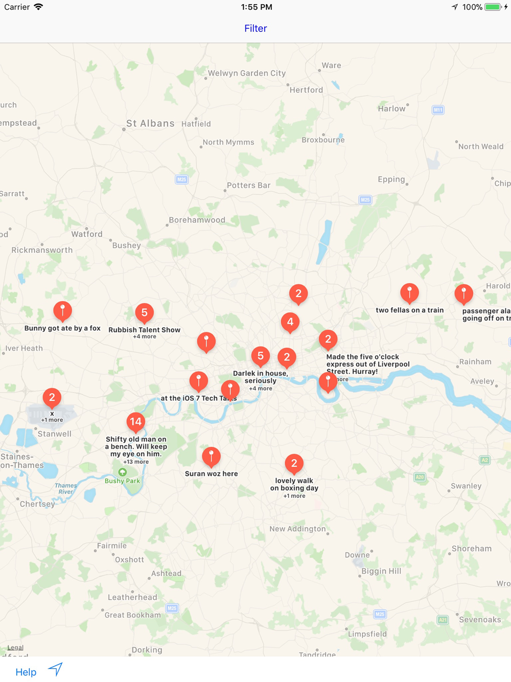Select the 'Bunny got ate by a fox' pin
The width and height of the screenshot is (511, 682).
tap(63, 311)
